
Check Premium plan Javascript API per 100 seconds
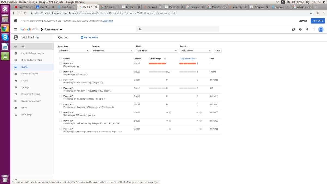coord(60,104)
